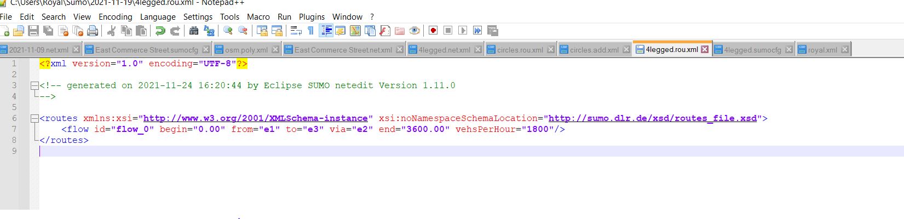Image resolution: width=904 pixels, height=219 pixels.
Task: Switch to 4legged.net.xml tab
Action: [x=444, y=49]
